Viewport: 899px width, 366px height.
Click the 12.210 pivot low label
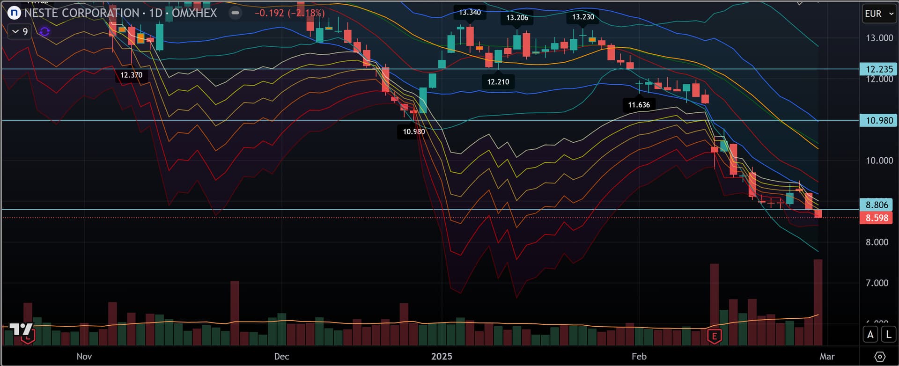point(498,82)
